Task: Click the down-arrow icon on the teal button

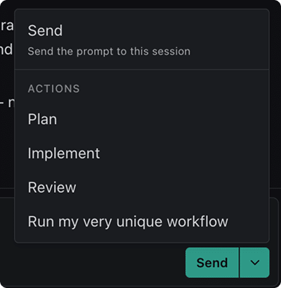Action: (255, 263)
